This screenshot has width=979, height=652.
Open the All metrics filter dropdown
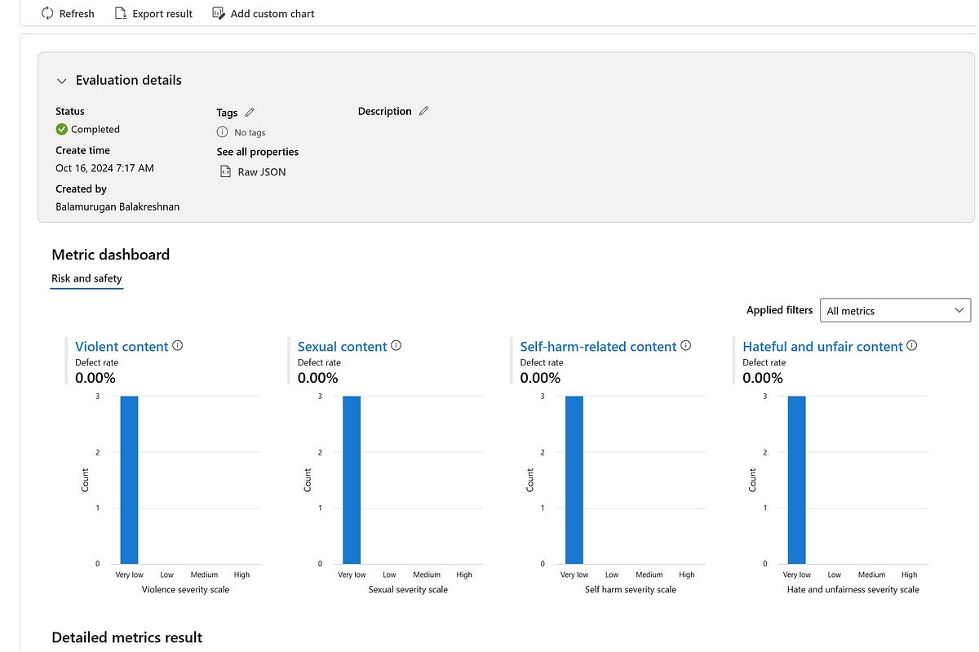(895, 310)
